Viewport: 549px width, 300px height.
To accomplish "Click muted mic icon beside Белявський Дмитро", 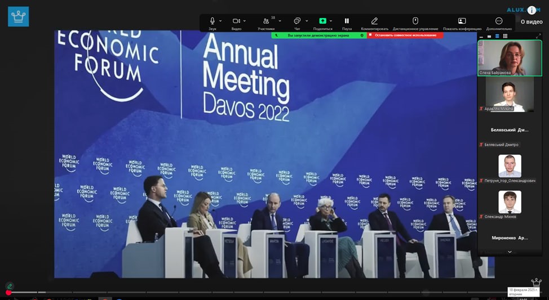I will [481, 145].
